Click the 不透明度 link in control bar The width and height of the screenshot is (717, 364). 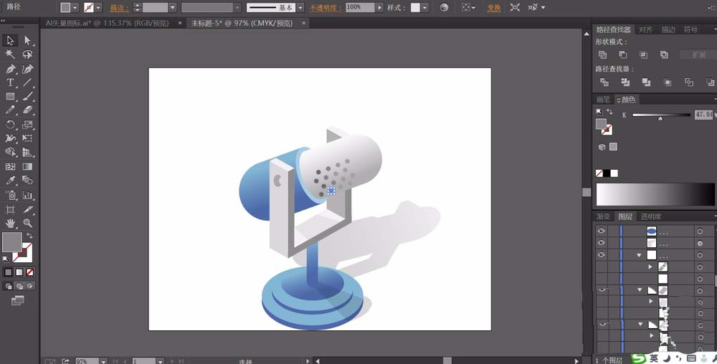[x=326, y=8]
